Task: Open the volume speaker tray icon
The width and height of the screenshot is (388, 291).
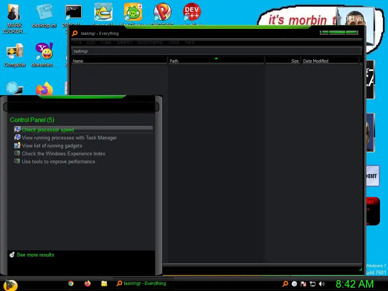Action: tap(322, 284)
